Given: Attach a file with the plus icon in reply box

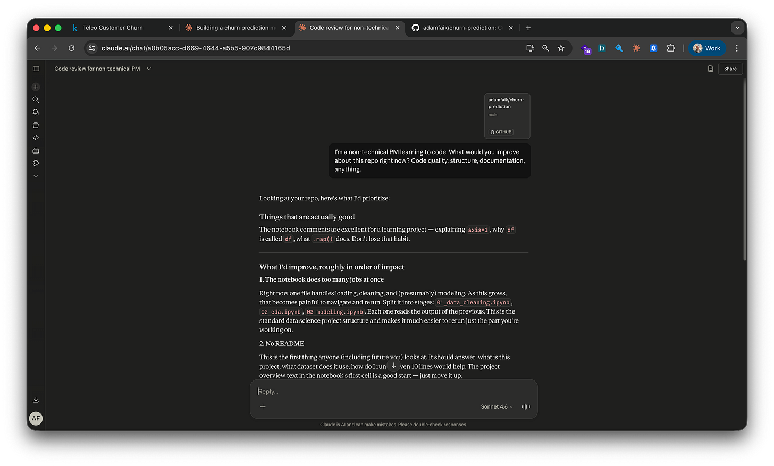Looking at the screenshot, I should click(x=263, y=406).
